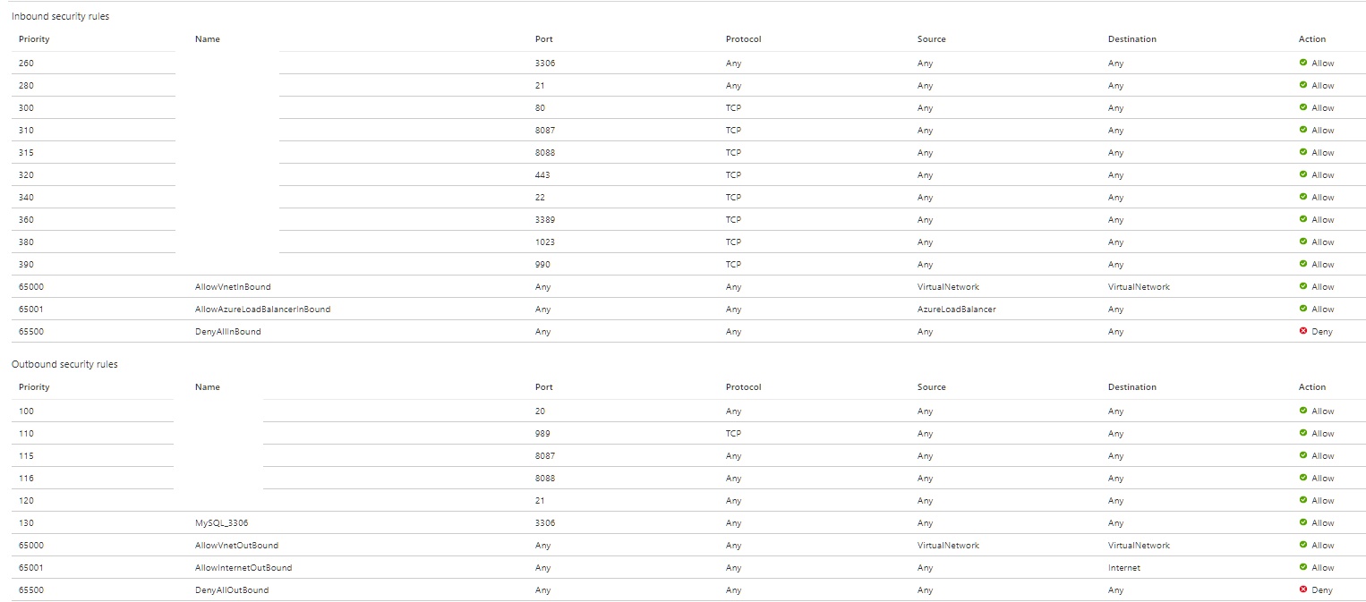Click the Allow icon for inbound port 3389
1366x602 pixels.
[x=1303, y=219]
